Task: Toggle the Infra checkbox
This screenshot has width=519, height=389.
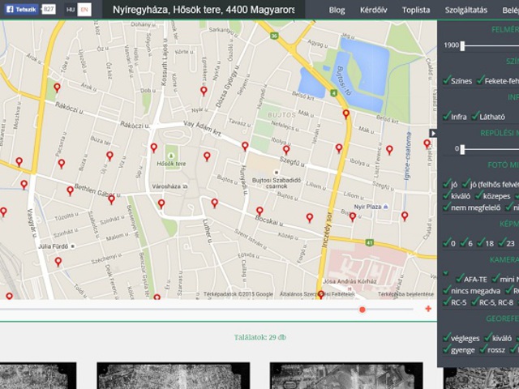Action: pyautogui.click(x=447, y=116)
